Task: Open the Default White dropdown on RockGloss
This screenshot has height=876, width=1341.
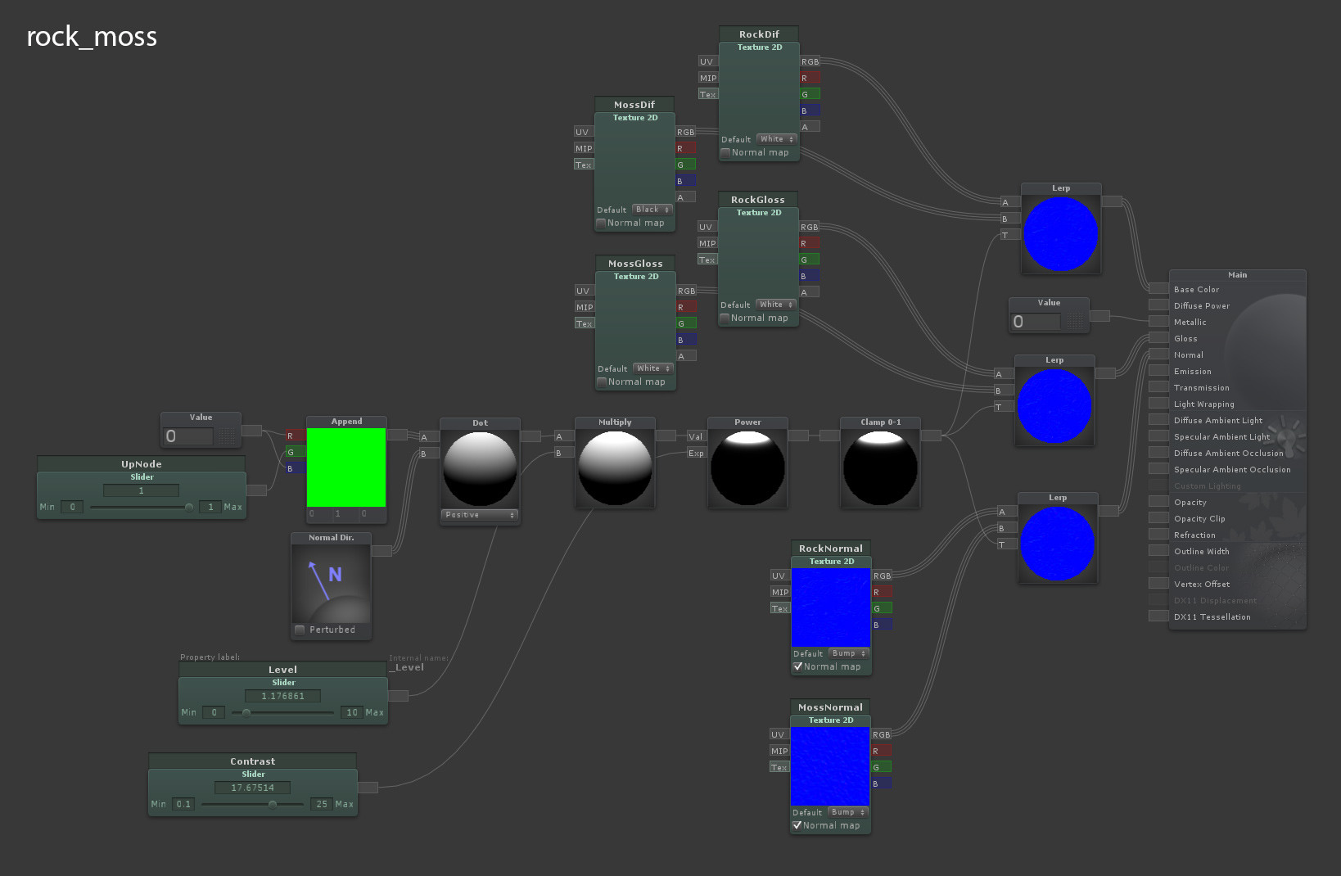Action: tap(774, 304)
